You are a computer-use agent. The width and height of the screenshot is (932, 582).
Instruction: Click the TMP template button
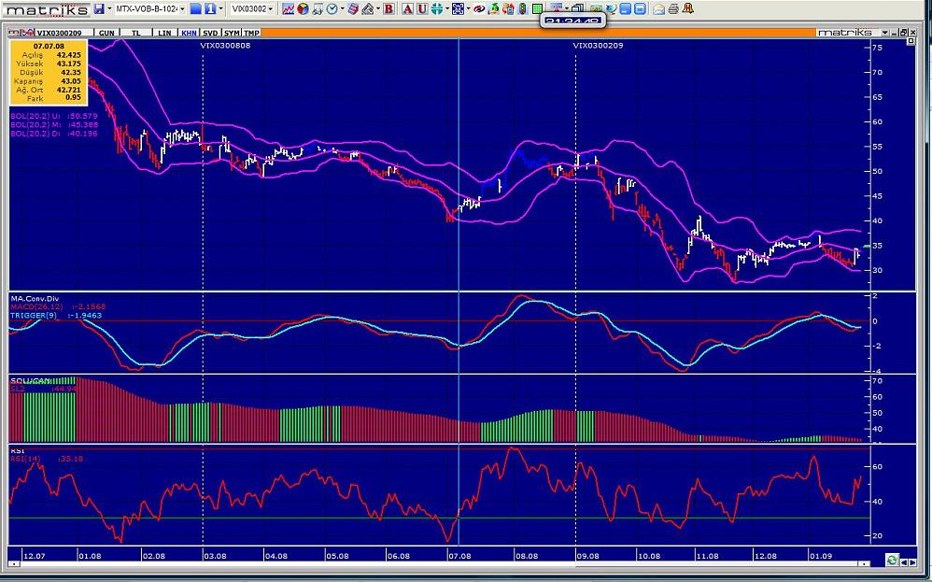(251, 32)
